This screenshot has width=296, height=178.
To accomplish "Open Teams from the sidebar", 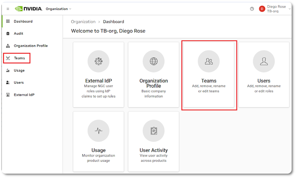I will (x=19, y=58).
